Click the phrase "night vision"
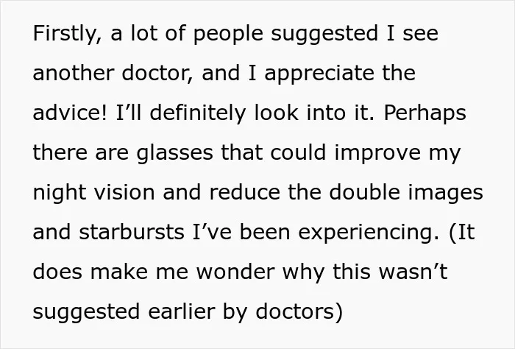Viewport: 515px width, 349px height. click(93, 194)
